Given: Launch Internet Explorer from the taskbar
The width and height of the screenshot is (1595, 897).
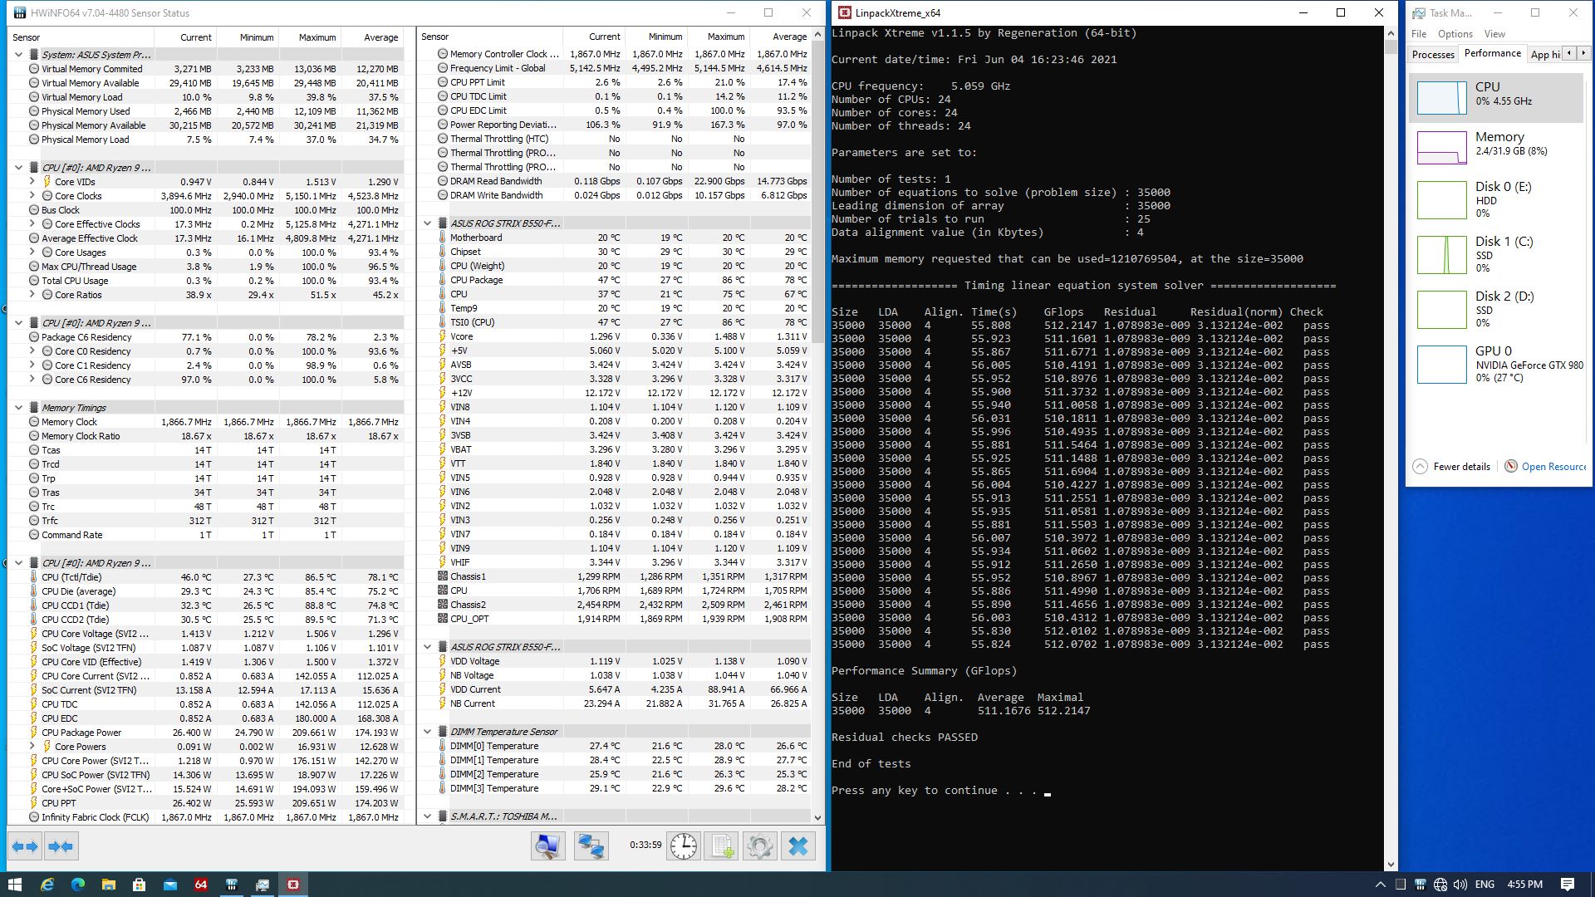Looking at the screenshot, I should (x=47, y=885).
